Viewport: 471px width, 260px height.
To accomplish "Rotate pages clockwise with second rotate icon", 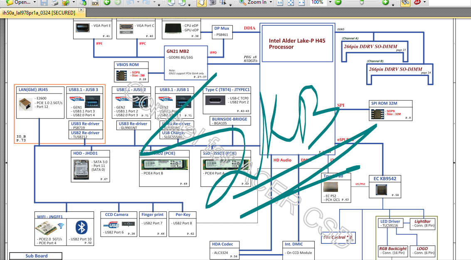I will tap(182, 3).
